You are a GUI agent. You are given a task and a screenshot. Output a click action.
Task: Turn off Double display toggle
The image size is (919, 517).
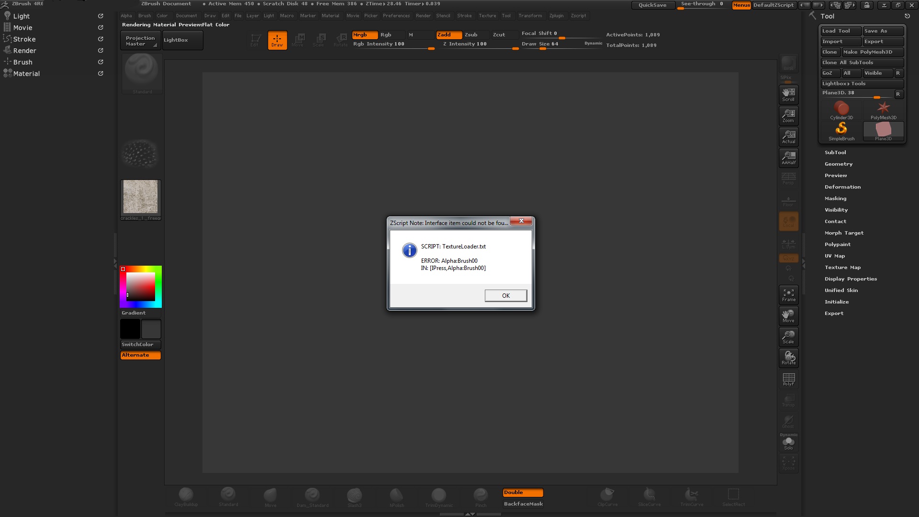tap(523, 492)
